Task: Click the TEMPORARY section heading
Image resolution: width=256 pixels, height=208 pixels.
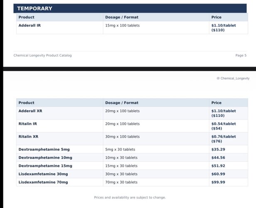Action: pyautogui.click(x=34, y=8)
